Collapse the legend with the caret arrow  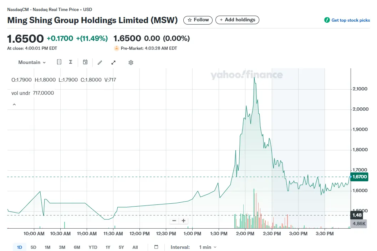(x=14, y=105)
